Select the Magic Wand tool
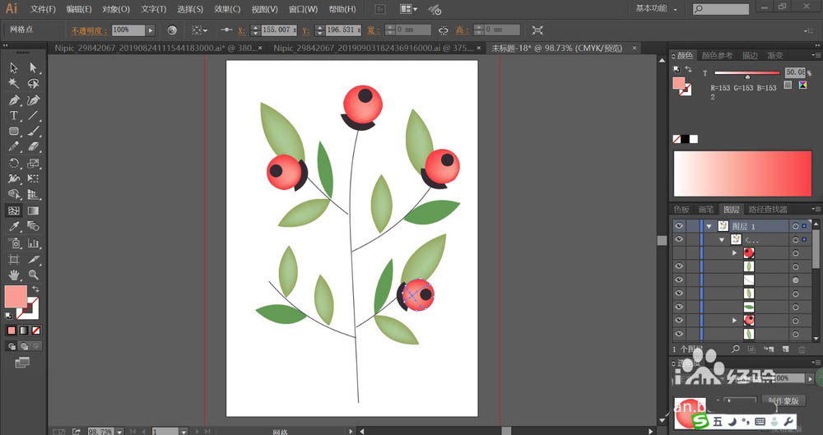Viewport: 823px width, 435px height. click(x=14, y=84)
